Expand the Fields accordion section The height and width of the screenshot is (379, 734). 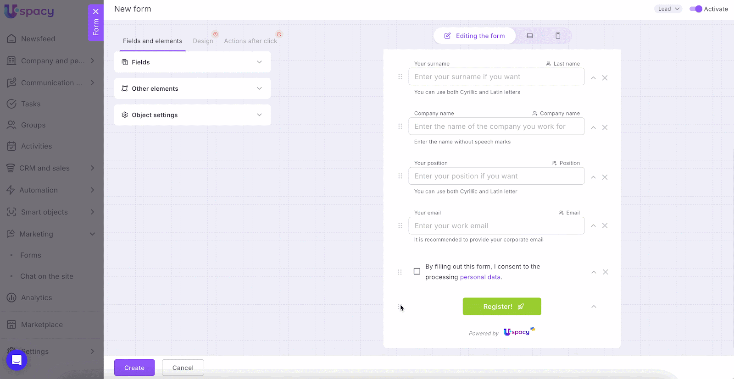click(x=192, y=62)
